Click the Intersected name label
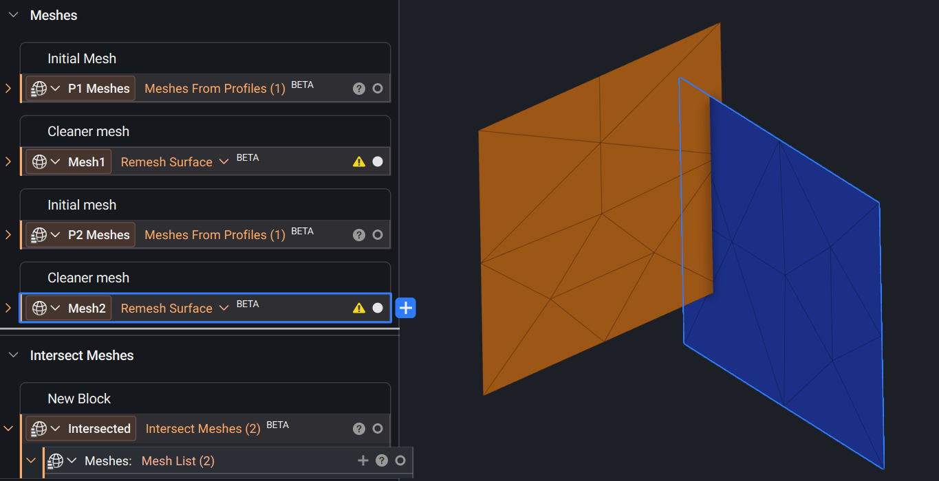The height and width of the screenshot is (481, 939). (99, 429)
